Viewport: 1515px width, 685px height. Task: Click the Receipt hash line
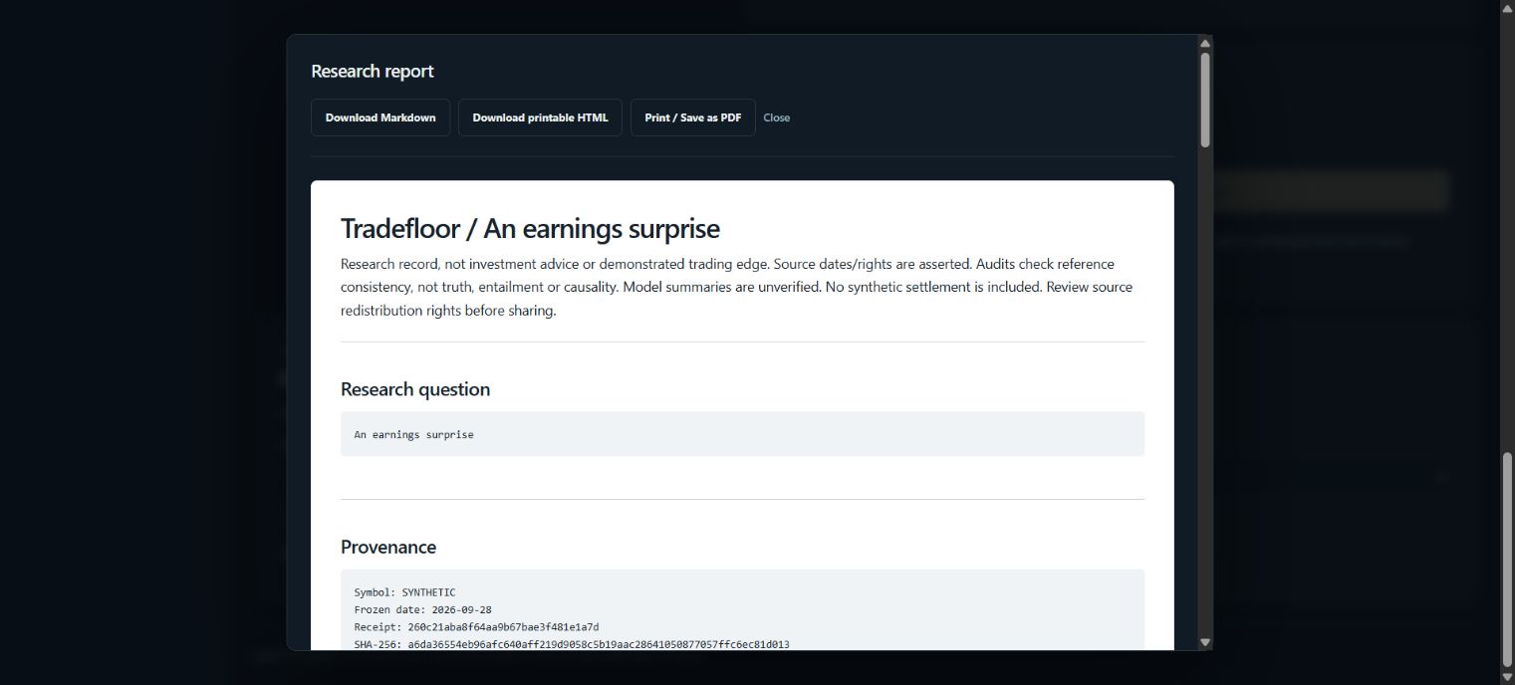(476, 627)
